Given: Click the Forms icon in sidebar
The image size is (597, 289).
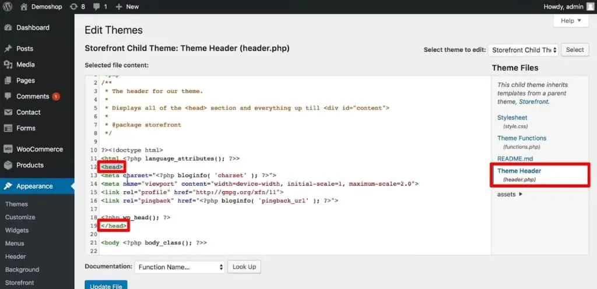Looking at the screenshot, I should click(x=8, y=128).
